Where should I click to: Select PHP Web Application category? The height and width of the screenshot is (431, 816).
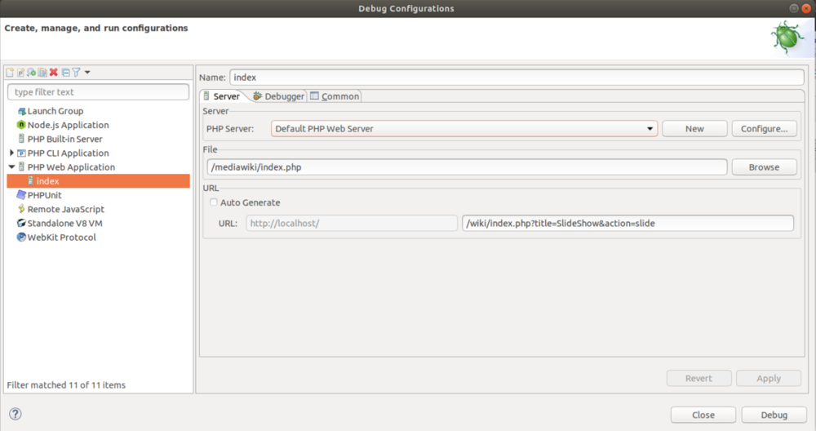[71, 167]
